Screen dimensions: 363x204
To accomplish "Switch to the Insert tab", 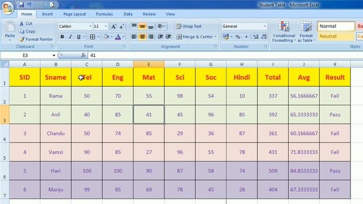I will [47, 14].
